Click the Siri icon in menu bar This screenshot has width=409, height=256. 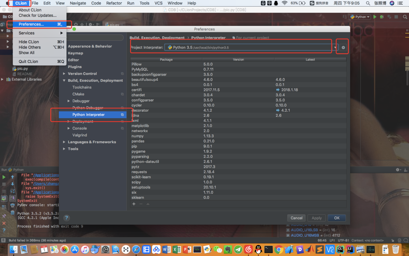tap(392, 3)
